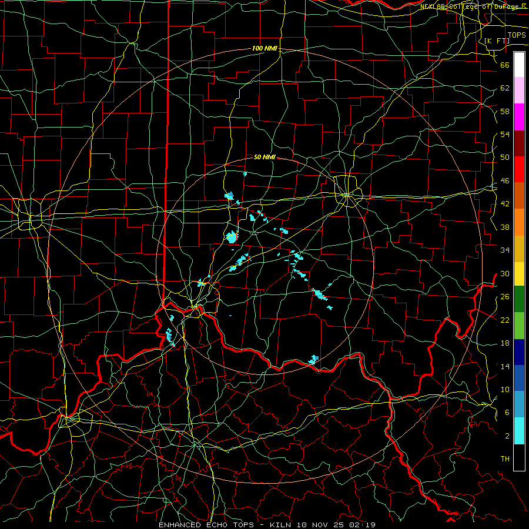Select the navy blue legend swatch

(519, 352)
